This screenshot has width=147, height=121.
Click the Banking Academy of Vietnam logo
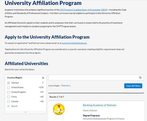point(59,109)
